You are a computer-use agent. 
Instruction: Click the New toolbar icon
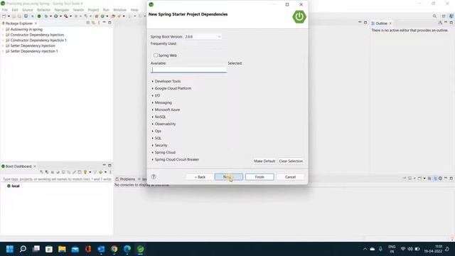(x=4, y=16)
